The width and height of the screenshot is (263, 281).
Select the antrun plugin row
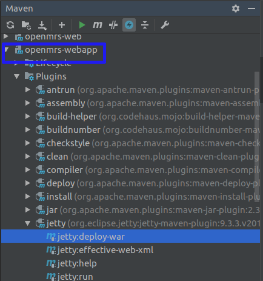pyautogui.click(x=130, y=90)
